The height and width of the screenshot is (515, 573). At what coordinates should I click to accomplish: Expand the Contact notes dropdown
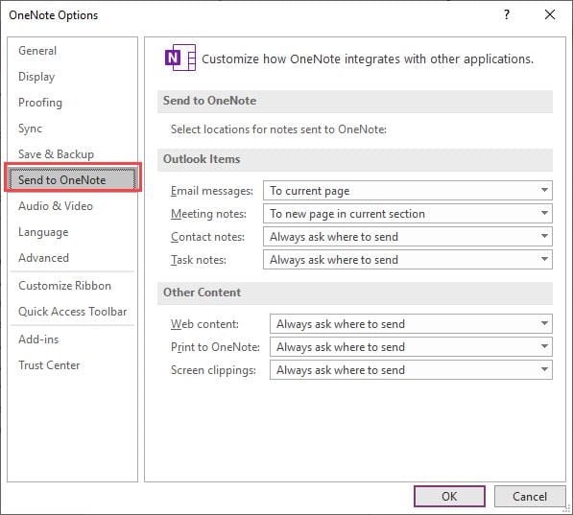point(408,236)
